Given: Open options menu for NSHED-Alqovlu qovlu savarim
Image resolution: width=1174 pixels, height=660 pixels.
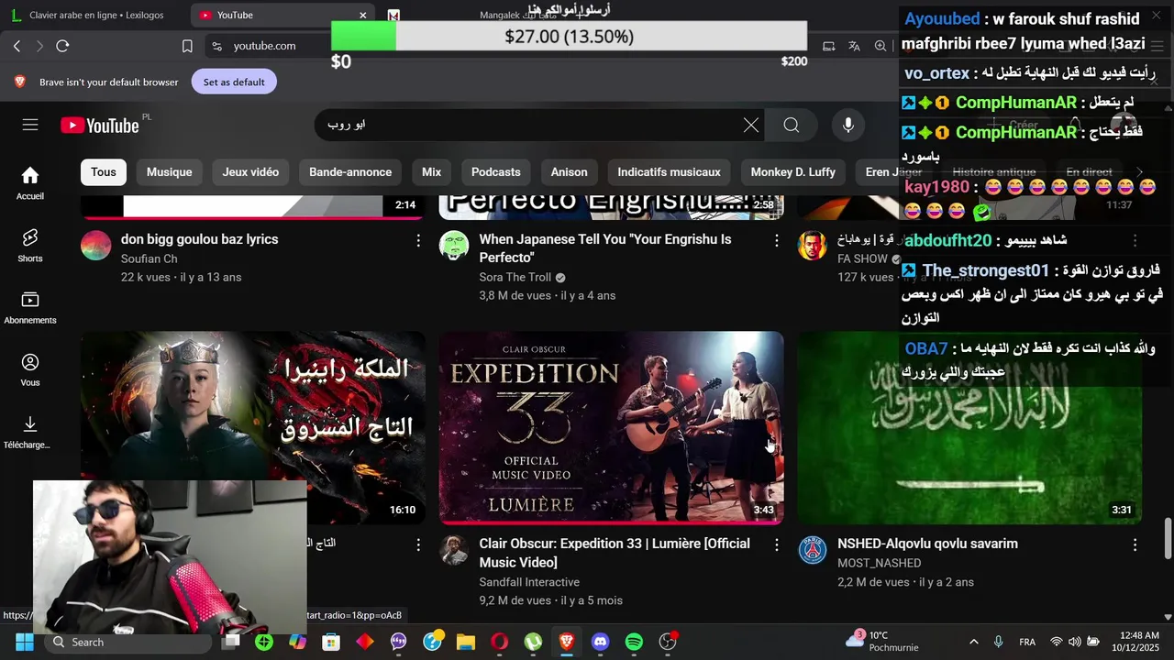Looking at the screenshot, I should (1135, 544).
